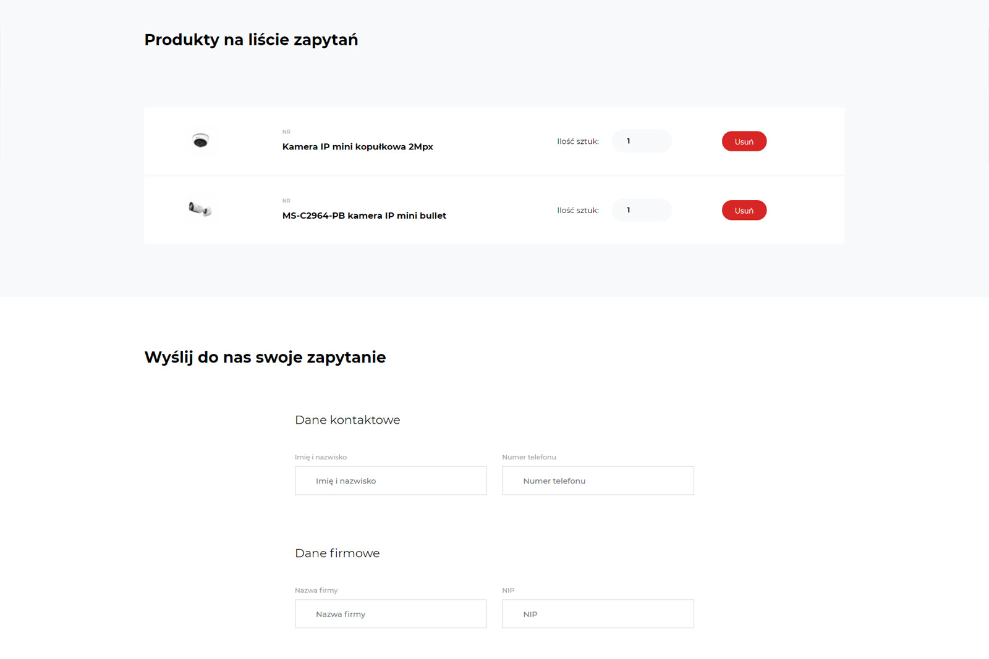Click the Nazwa firmy label above the field
The height and width of the screenshot is (659, 989).
(x=316, y=590)
